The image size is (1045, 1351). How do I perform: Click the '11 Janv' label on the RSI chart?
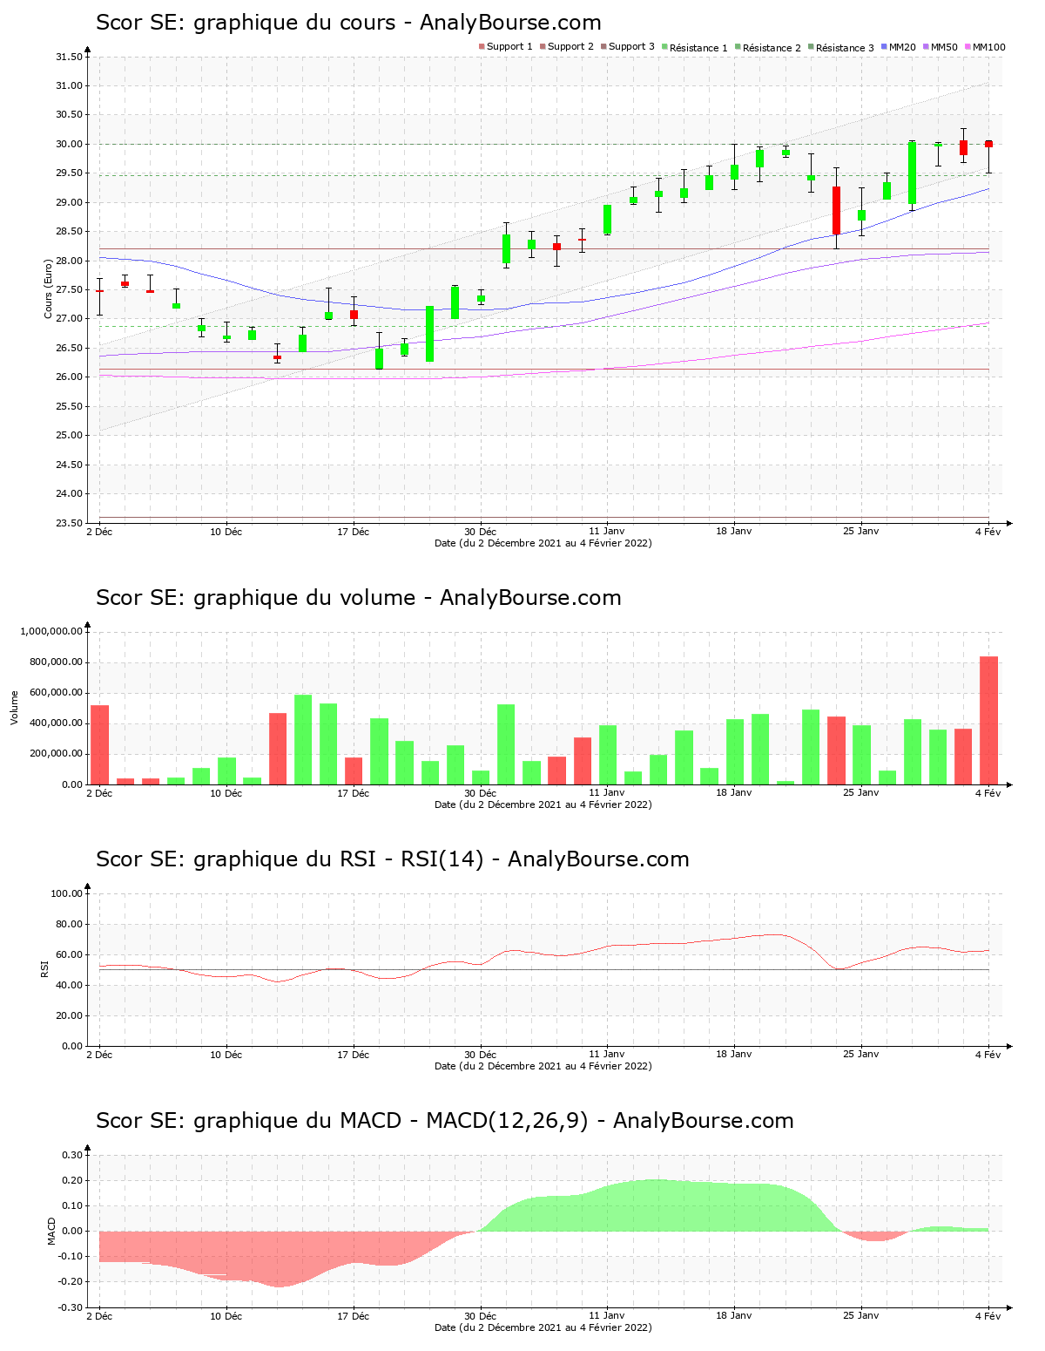607,1054
